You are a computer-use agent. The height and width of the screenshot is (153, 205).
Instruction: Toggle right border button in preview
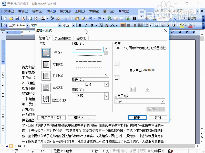pos(147,90)
